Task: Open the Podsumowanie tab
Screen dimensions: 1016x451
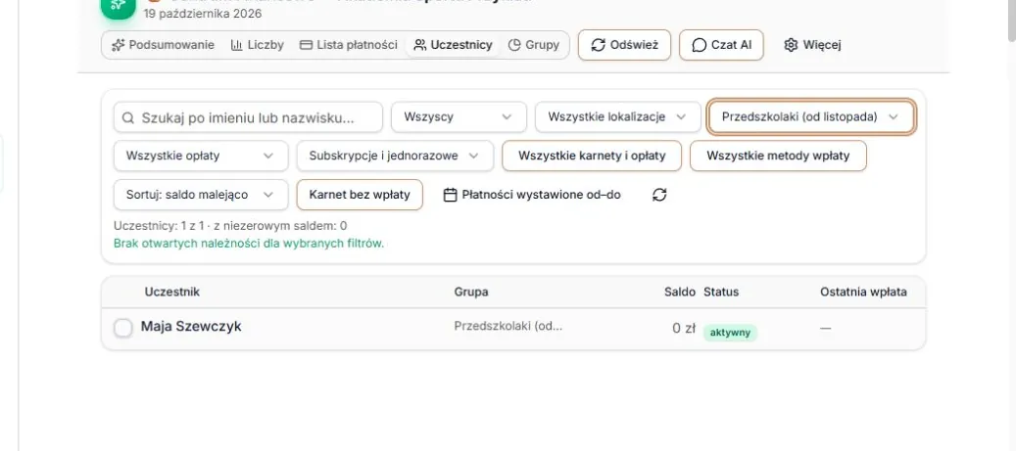Action: point(163,45)
